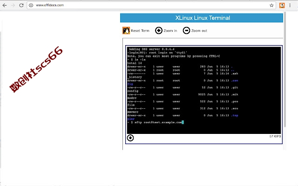Click the browser forward arrow

pyautogui.click(x=13, y=5)
